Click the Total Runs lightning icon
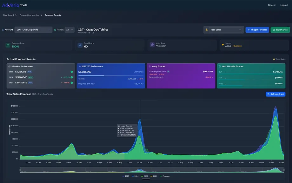This screenshot has height=183, width=292. point(80,45)
